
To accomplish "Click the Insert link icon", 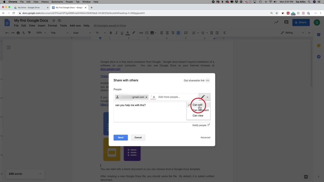I will pos(141,33).
